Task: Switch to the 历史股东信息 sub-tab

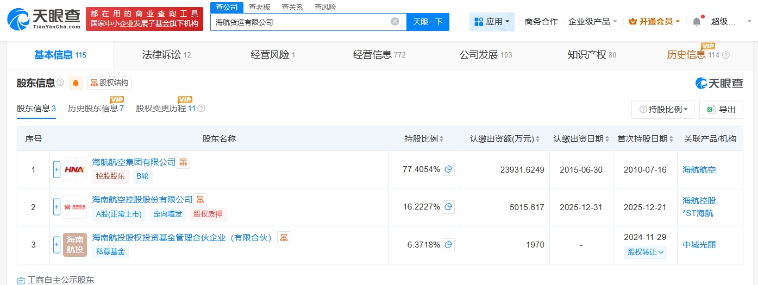Action: click(96, 108)
